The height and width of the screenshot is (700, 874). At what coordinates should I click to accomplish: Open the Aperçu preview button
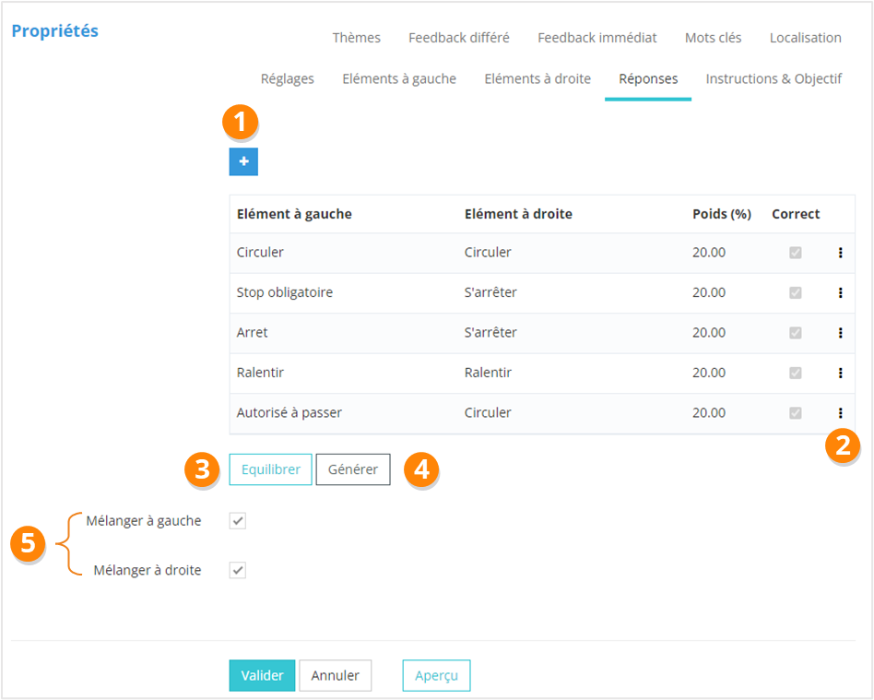[436, 675]
